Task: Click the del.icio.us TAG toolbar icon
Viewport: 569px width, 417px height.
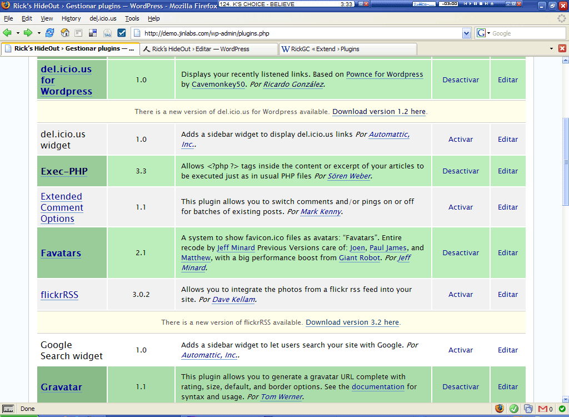Action: click(107, 33)
